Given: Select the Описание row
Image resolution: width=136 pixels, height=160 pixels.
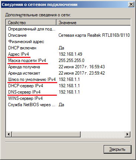Looking at the screenshot, I should 68,35.
